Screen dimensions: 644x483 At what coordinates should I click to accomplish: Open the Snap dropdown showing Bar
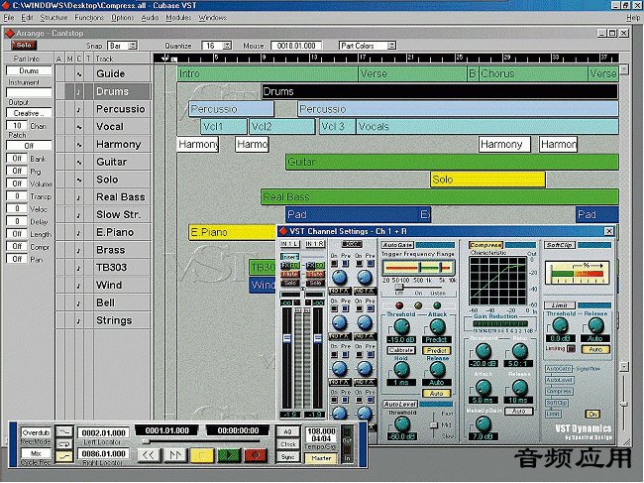click(x=122, y=46)
